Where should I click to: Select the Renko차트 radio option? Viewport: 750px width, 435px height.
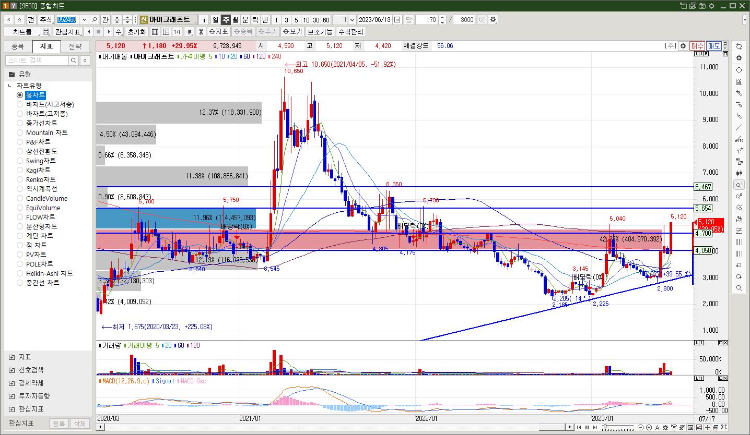20,179
